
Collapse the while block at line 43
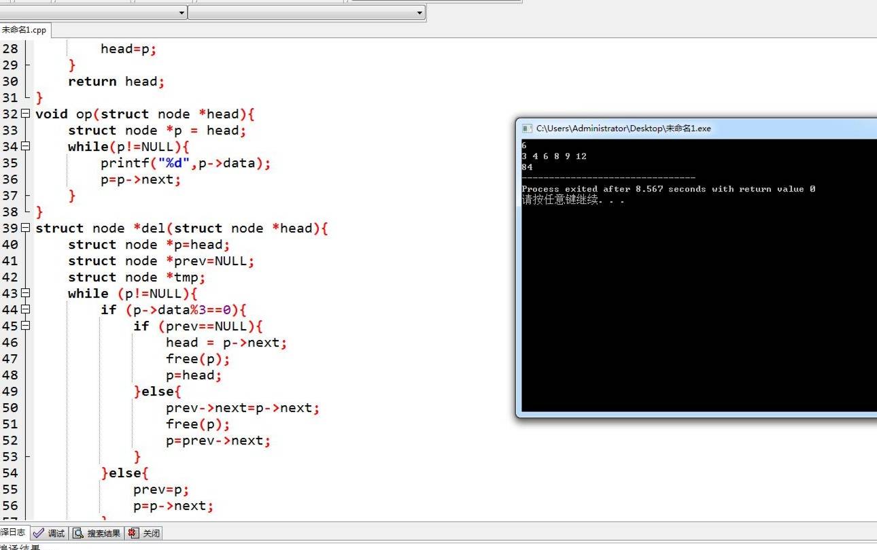coord(26,293)
